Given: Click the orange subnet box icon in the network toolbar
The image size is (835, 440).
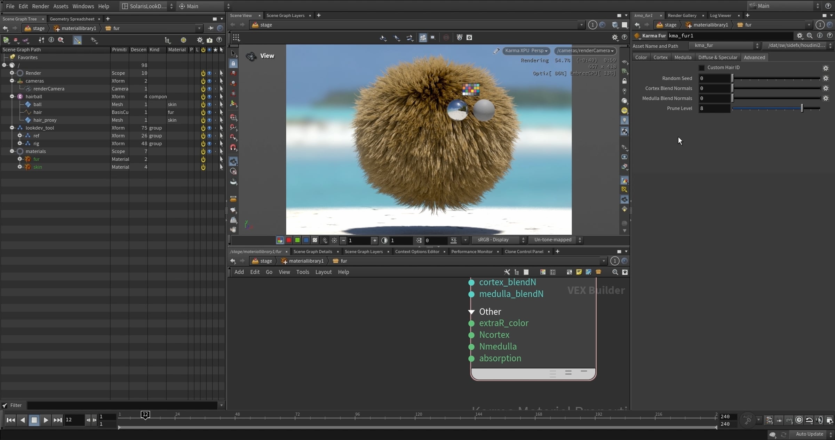Looking at the screenshot, I should pyautogui.click(x=598, y=272).
